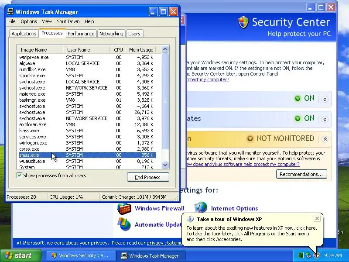
Task: Select the csrss.exe process
Action: tap(87, 149)
